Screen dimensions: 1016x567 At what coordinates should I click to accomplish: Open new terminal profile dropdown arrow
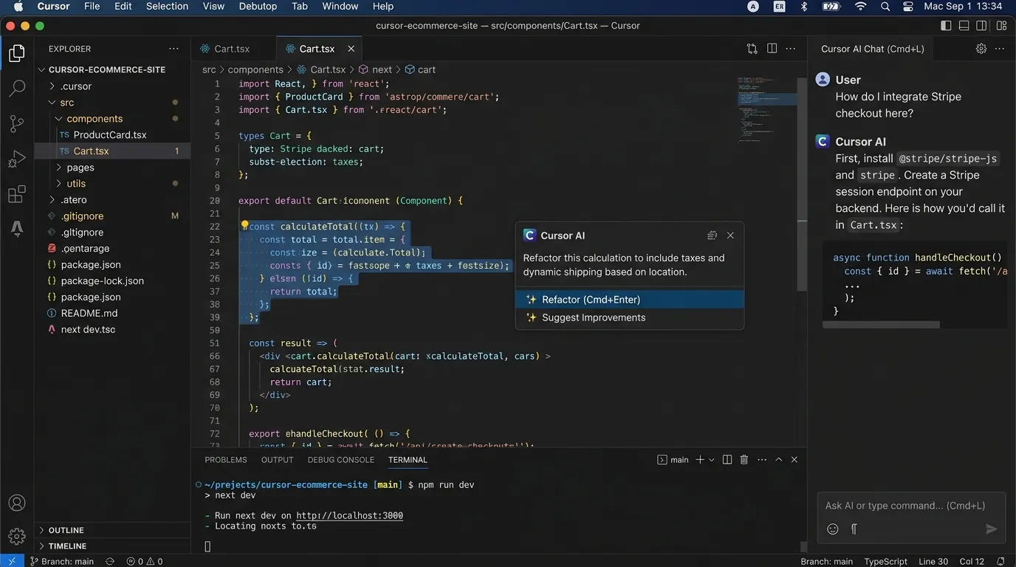712,459
